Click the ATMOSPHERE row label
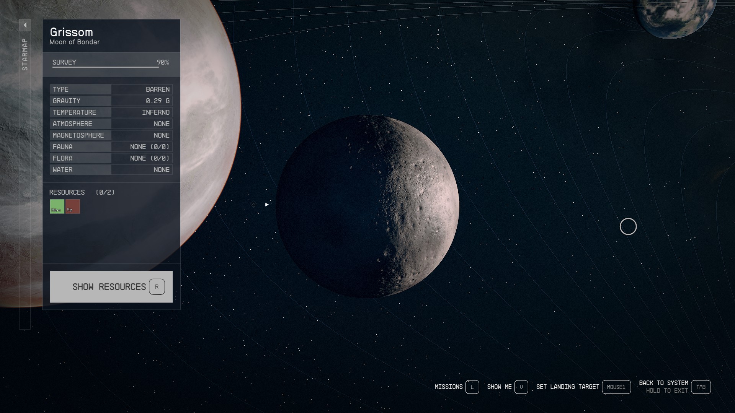The image size is (735, 413). tap(72, 124)
